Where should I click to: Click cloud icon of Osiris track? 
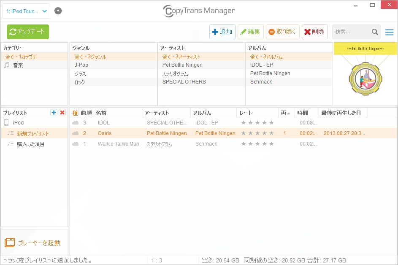(76, 133)
